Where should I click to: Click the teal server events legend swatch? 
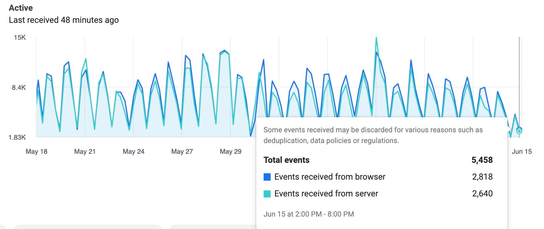click(267, 194)
